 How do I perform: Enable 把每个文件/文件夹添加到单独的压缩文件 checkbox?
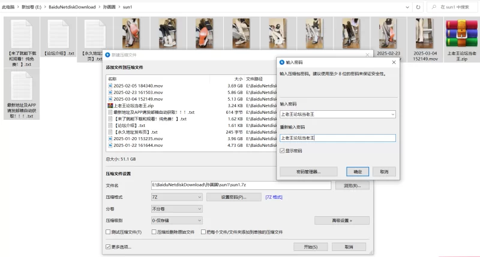[203, 232]
